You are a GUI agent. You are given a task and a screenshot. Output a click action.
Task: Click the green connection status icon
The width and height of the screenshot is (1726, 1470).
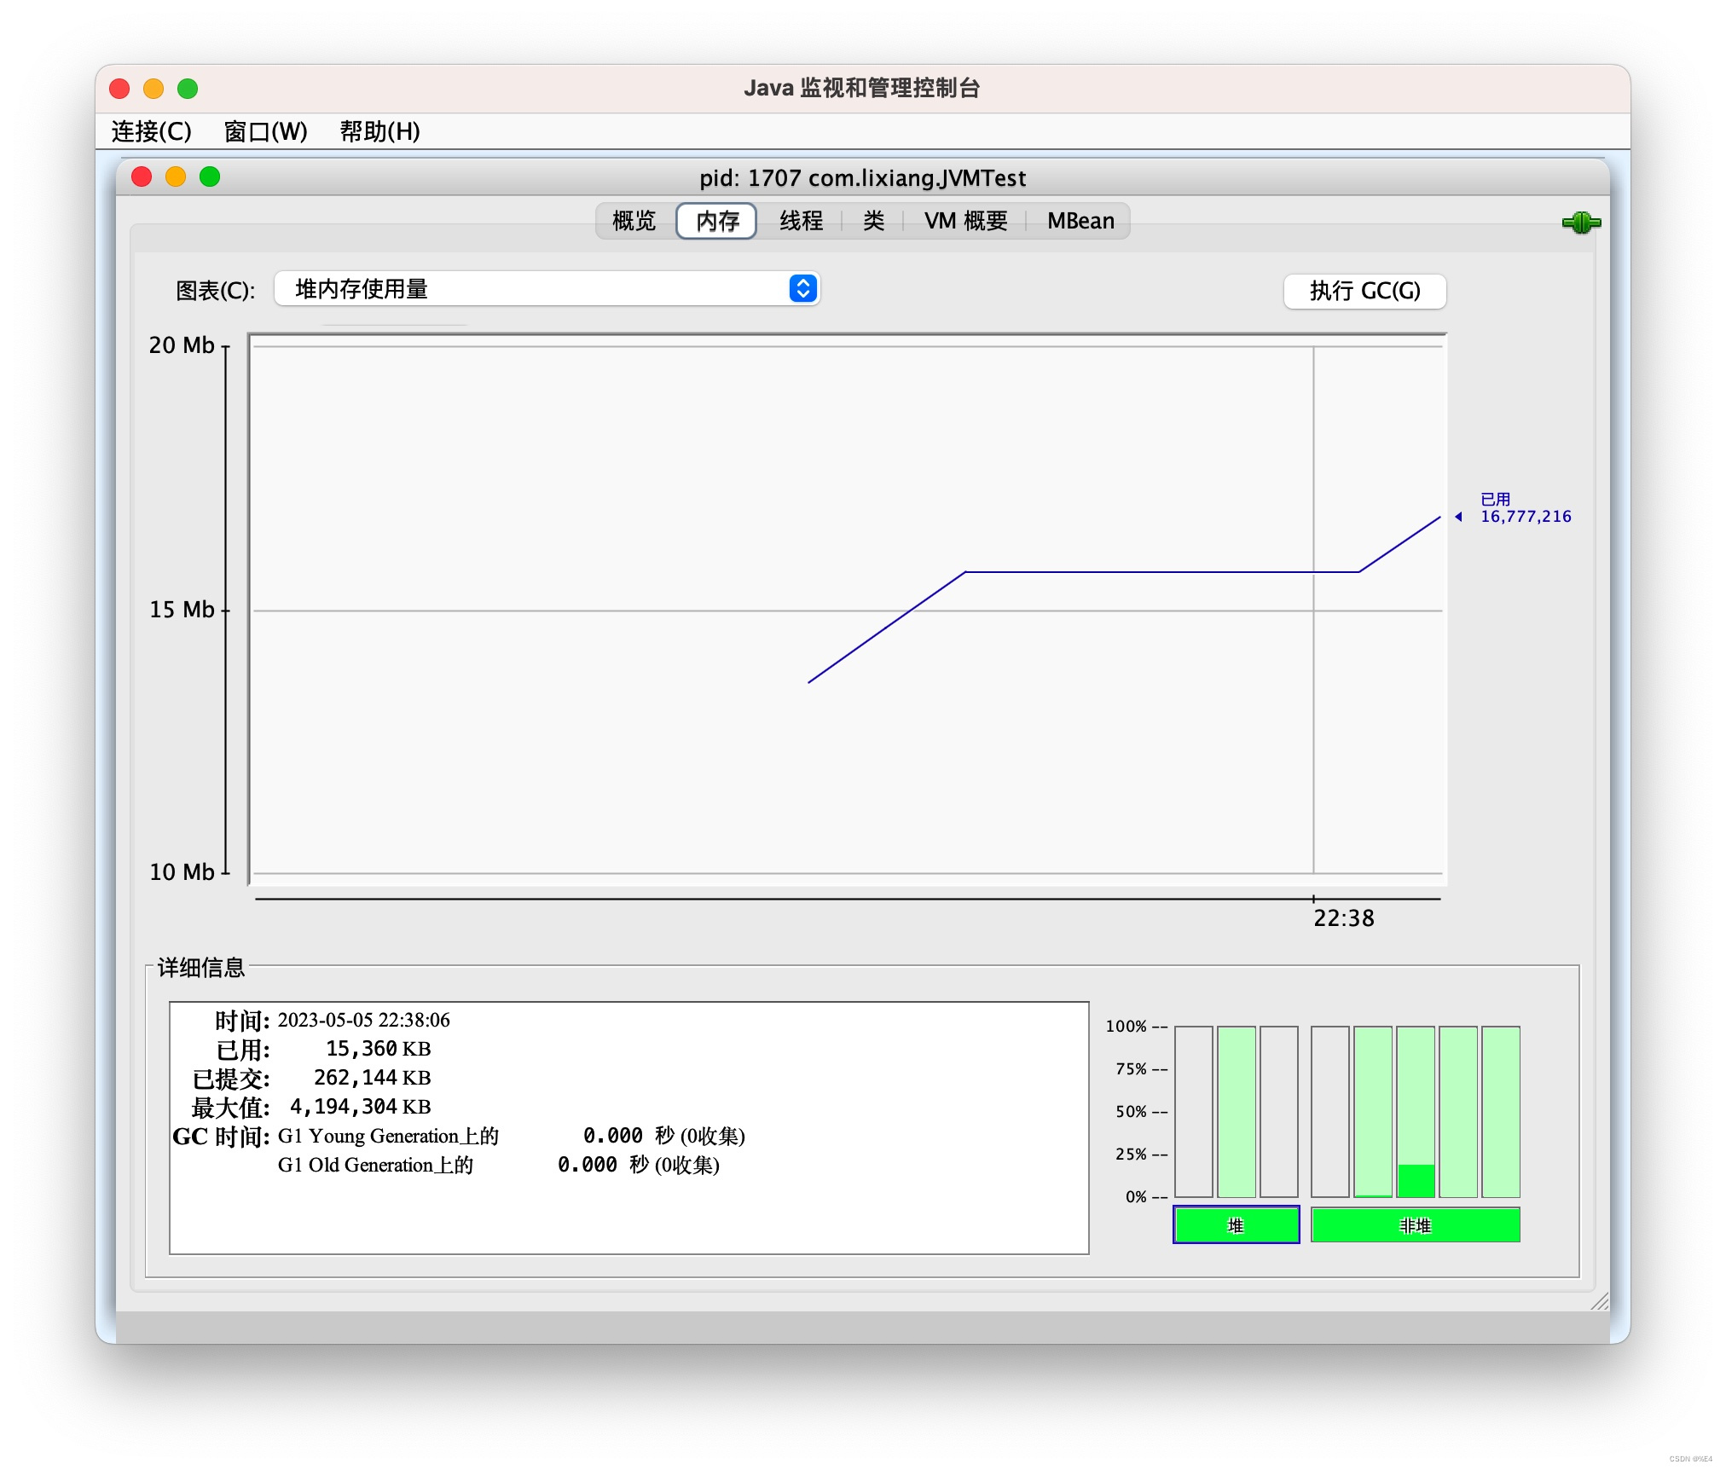[1581, 223]
